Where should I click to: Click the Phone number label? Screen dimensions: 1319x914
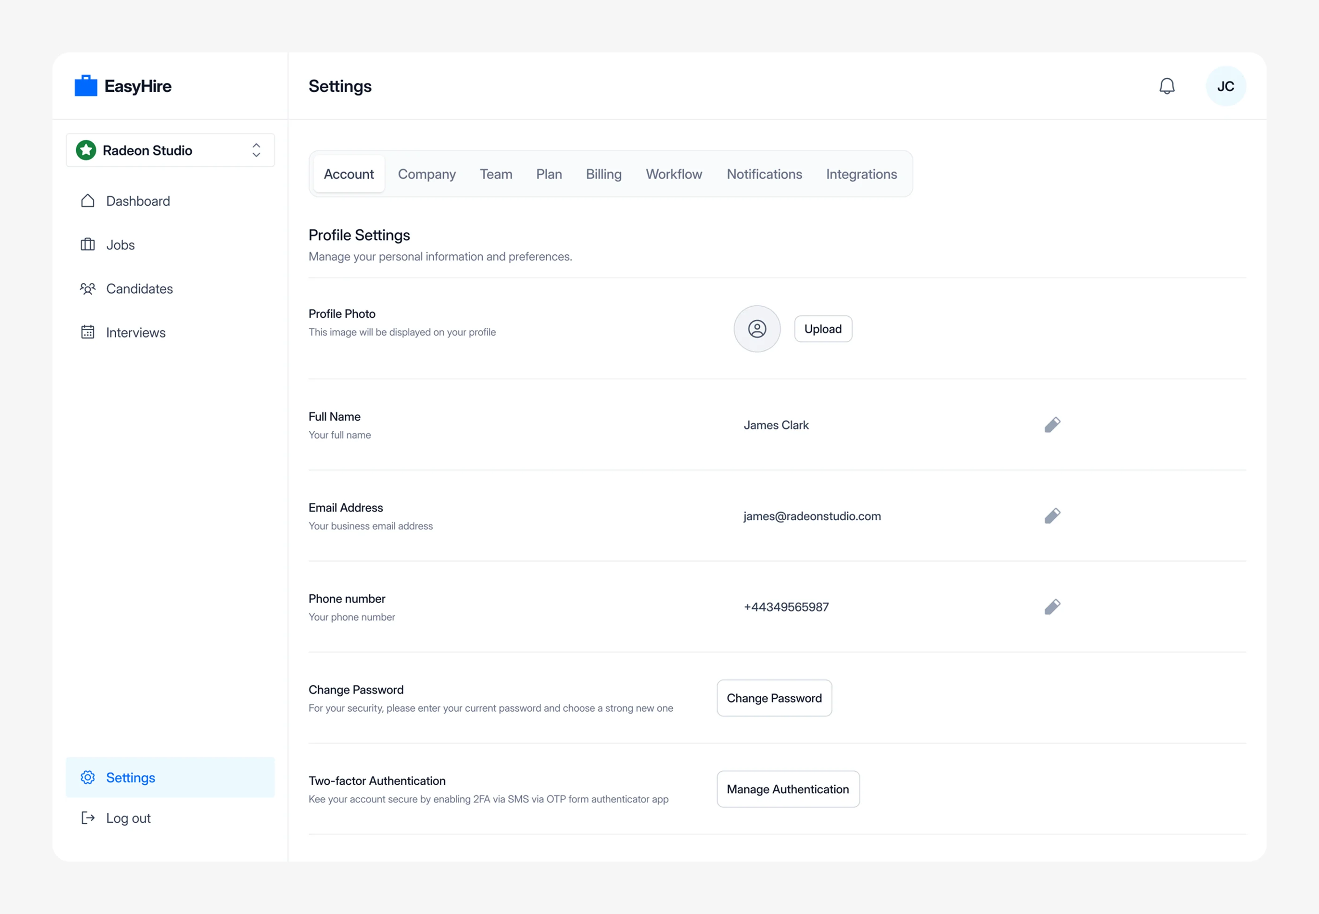pos(347,598)
